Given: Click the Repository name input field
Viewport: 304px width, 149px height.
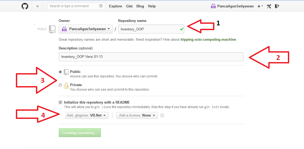Looking at the screenshot, I should pyautogui.click(x=151, y=29).
